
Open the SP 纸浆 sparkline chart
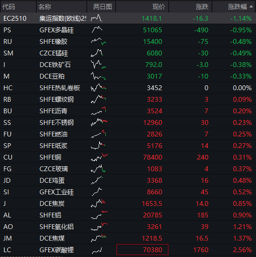[x=98, y=146]
